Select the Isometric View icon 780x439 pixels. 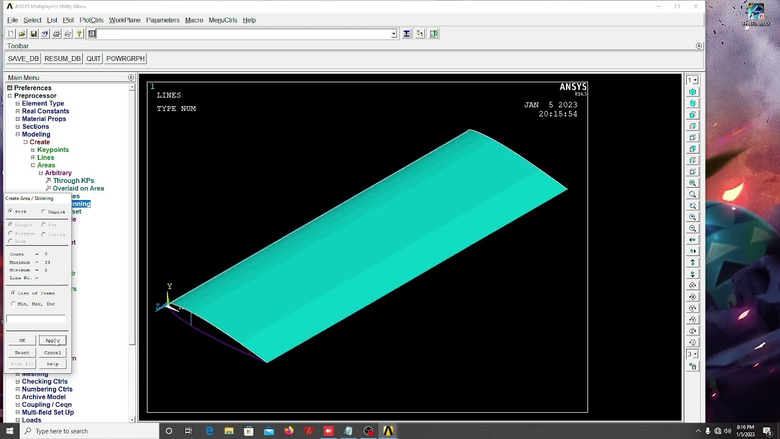click(x=693, y=92)
